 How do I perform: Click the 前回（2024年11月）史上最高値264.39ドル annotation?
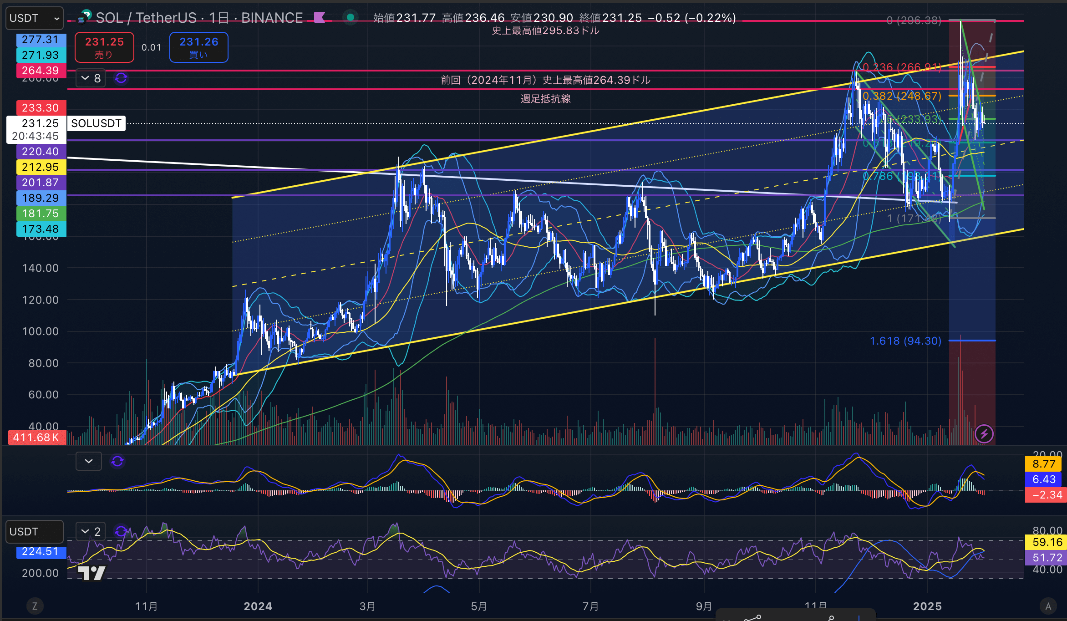coord(545,80)
